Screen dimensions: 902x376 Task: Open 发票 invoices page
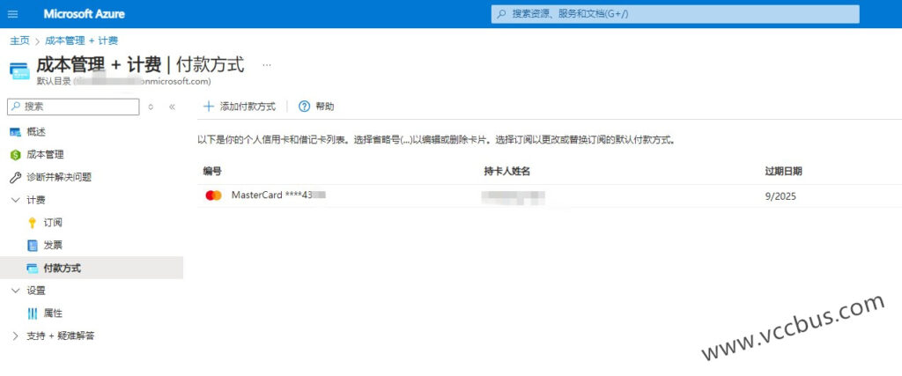53,245
